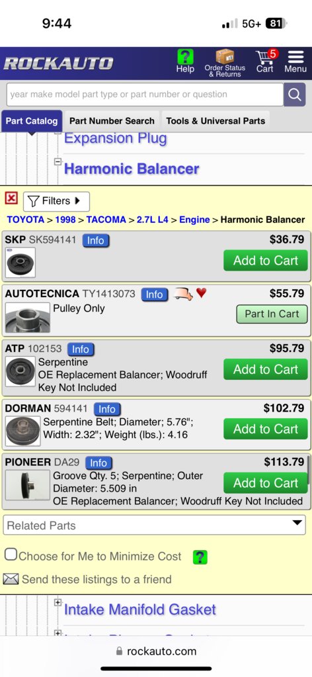312x677 pixels.
Task: Click the TACOMA breadcrumb link
Action: (106, 220)
